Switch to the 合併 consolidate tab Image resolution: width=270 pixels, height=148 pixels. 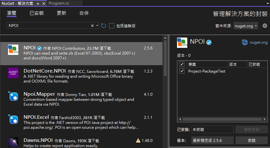tap(84, 13)
